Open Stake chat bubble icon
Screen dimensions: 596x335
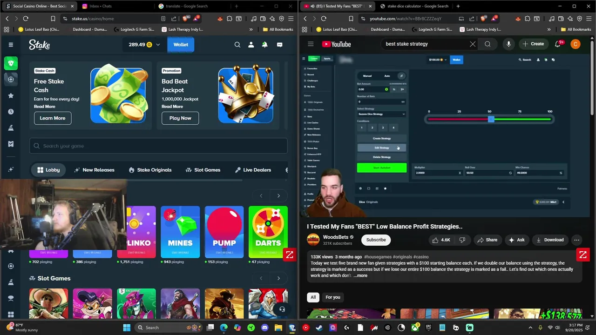279,45
